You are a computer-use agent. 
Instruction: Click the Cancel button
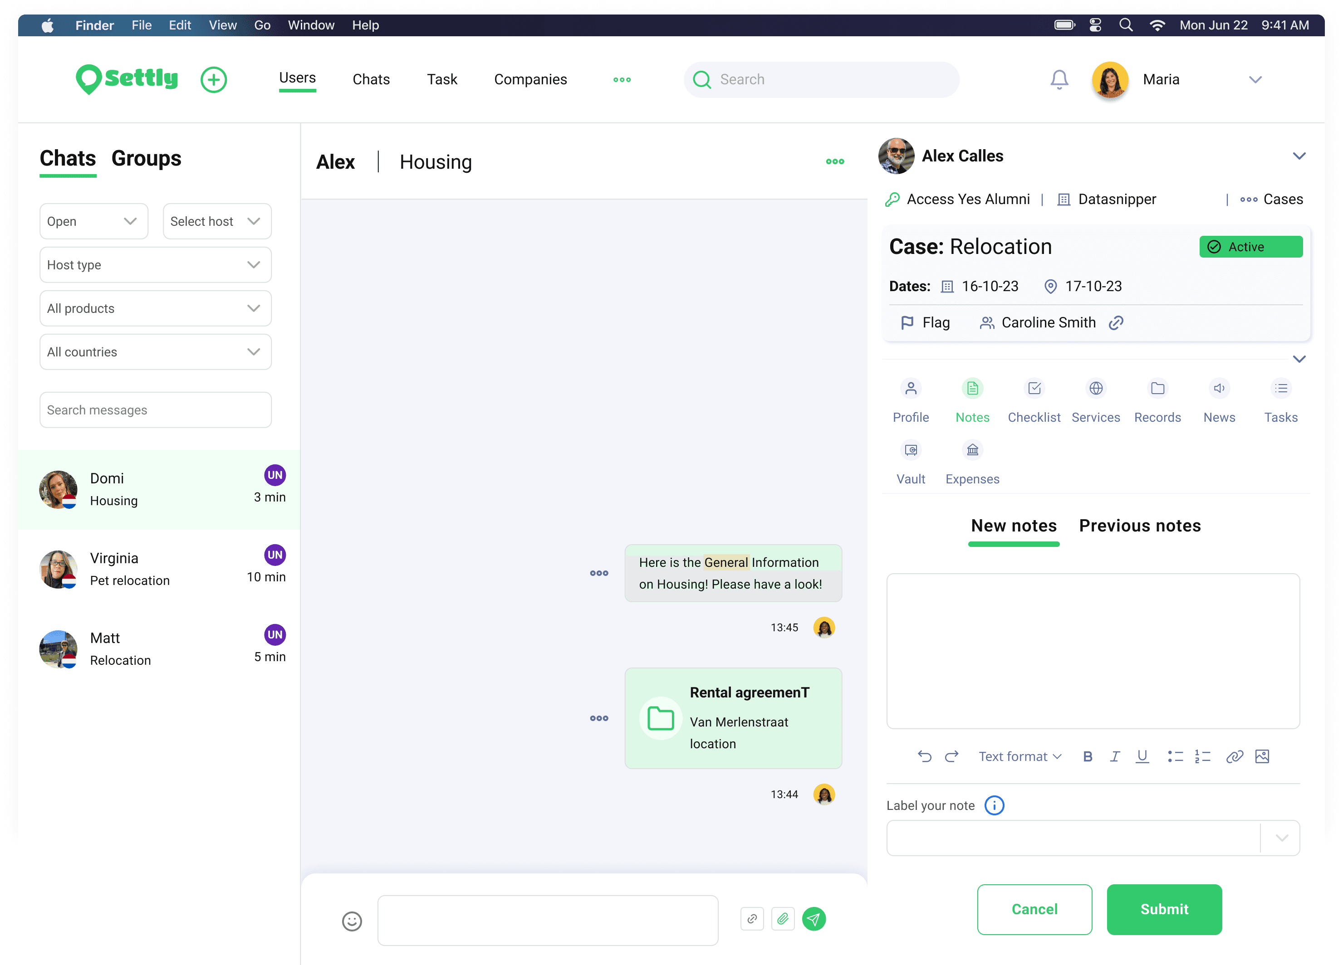1034,909
